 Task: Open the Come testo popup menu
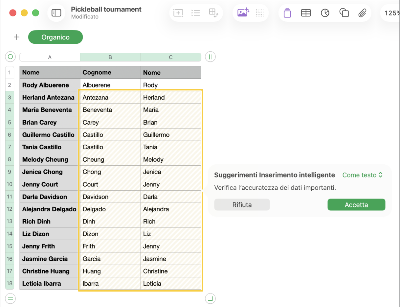[363, 175]
